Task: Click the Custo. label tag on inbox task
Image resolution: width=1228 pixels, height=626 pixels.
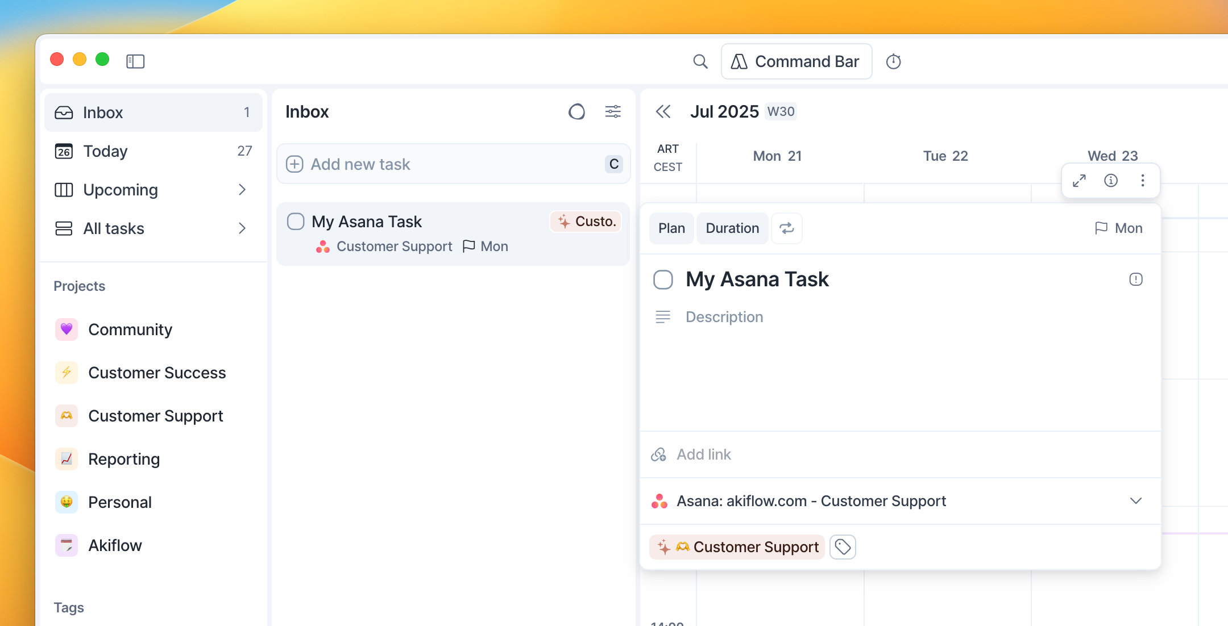Action: click(x=586, y=222)
